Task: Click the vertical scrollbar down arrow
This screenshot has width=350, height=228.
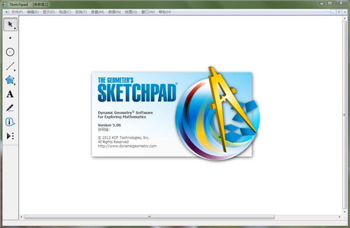Action: 345,212
